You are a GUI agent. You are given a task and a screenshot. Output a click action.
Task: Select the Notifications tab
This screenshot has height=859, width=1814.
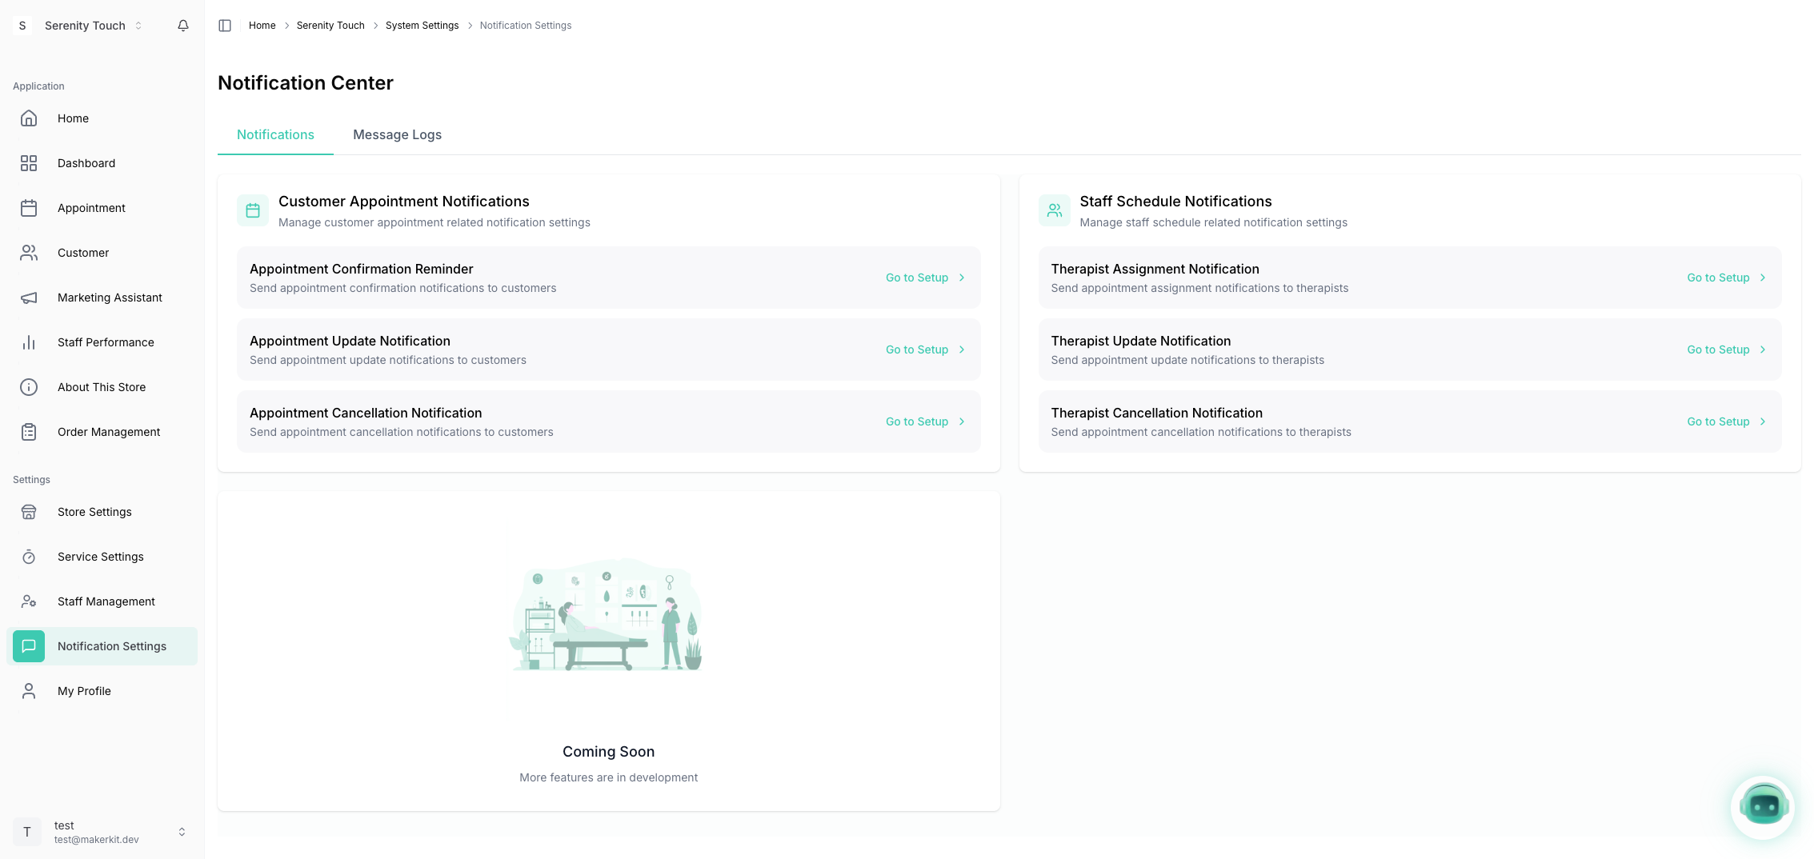(x=275, y=134)
